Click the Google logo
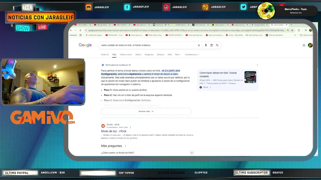 [85, 45]
